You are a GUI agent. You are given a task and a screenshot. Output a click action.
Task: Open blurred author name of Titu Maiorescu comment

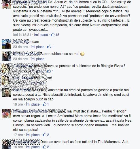27,142
